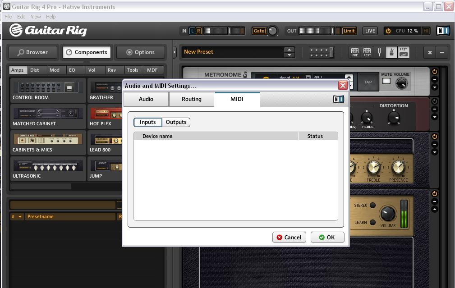
Task: Select the Hot Plex amp component
Action: (105, 117)
